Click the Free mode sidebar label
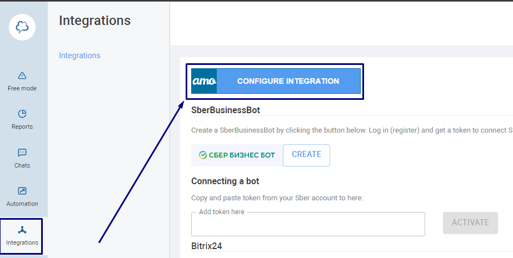This screenshot has height=258, width=513. [x=22, y=89]
